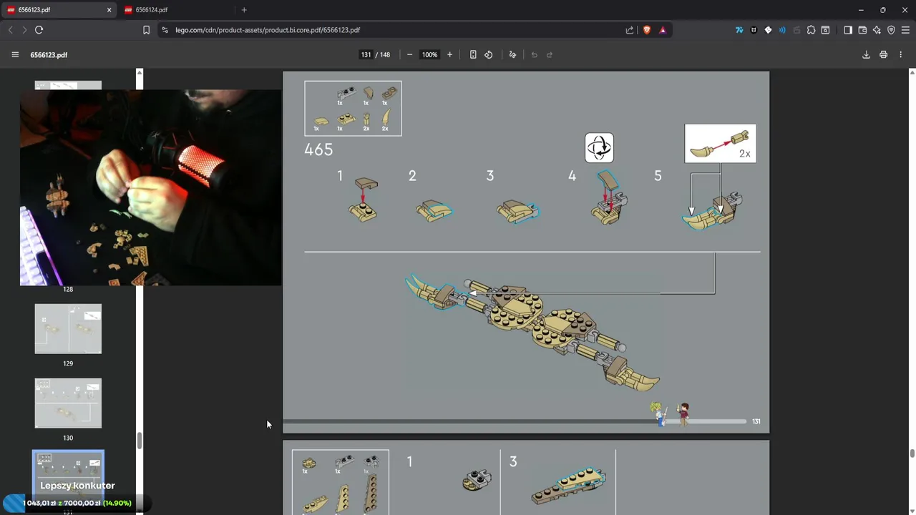Open page 129 thumbnail
The image size is (916, 515).
click(68, 329)
